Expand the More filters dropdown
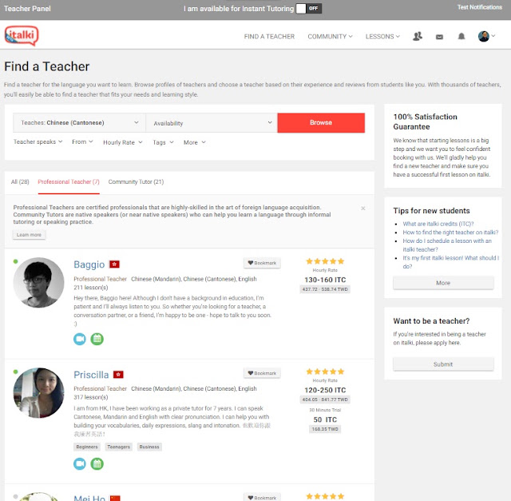 coord(195,142)
